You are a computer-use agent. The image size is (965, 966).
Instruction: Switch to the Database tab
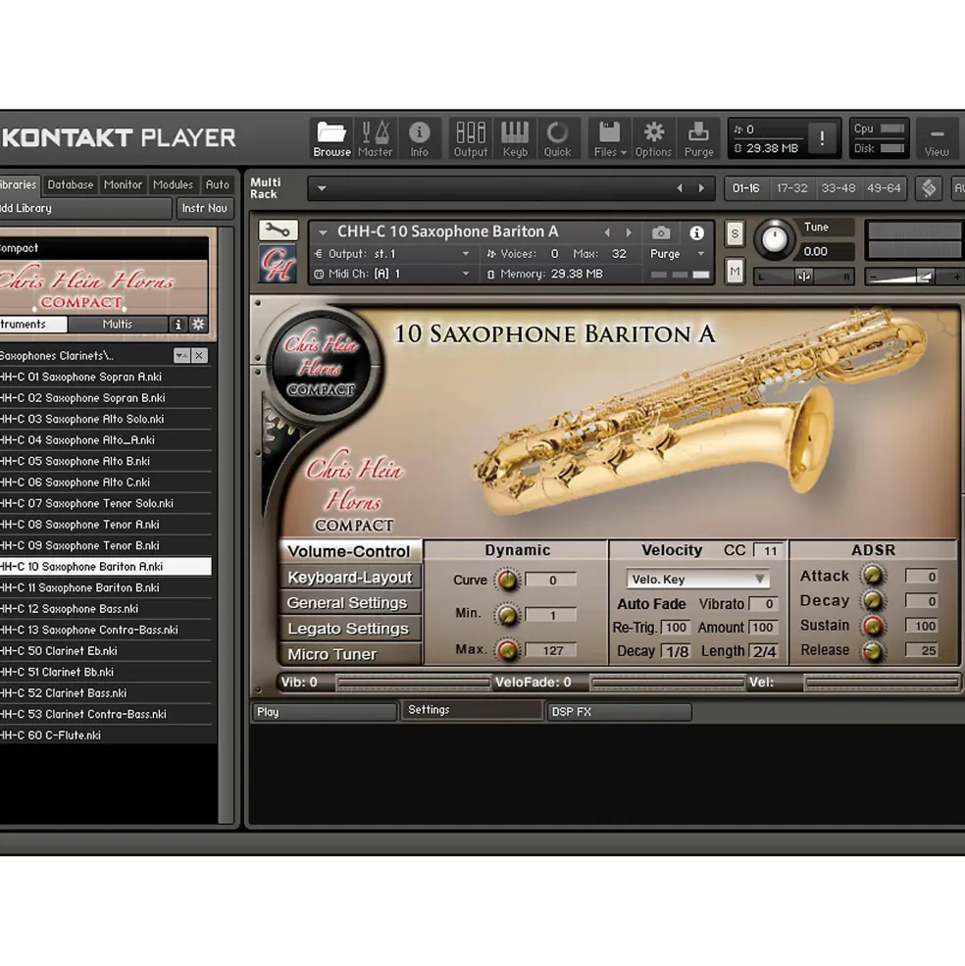71,184
